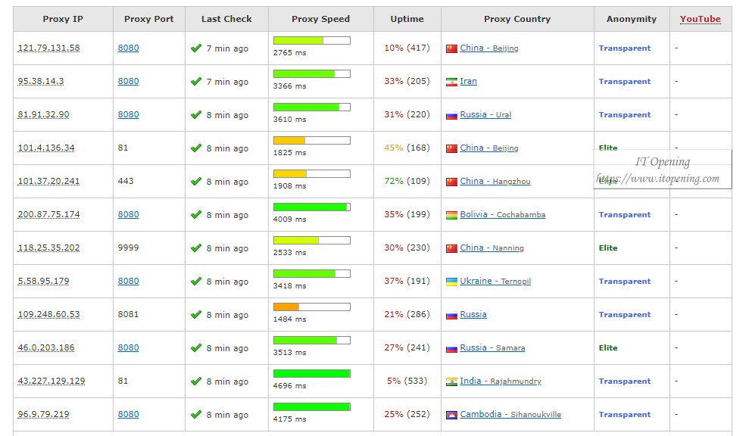Open the Cambodia - Sihanoukville link
Viewport: 749px width, 436px height.
coord(510,414)
